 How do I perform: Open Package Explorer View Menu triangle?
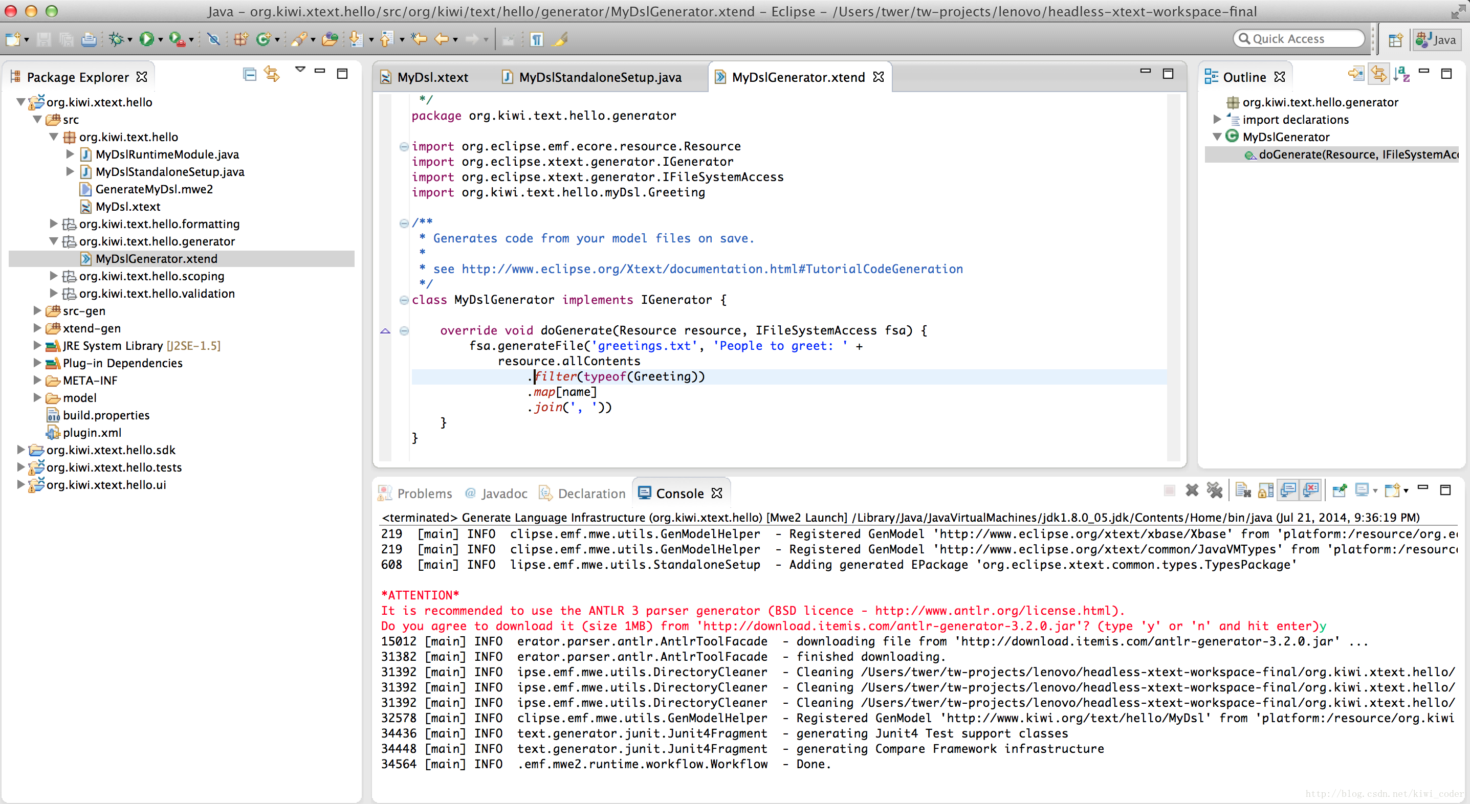tap(300, 70)
